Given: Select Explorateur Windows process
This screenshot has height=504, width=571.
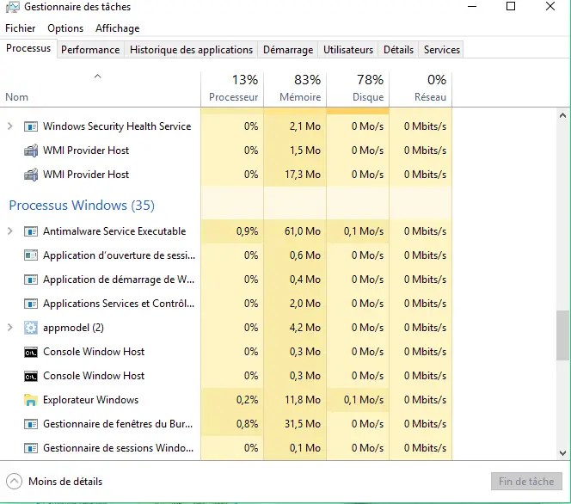Looking at the screenshot, I should [x=226, y=400].
